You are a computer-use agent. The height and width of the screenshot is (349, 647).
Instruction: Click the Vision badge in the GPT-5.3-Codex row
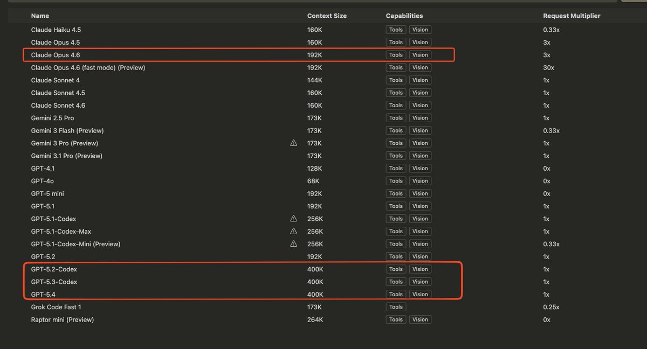[420, 282]
